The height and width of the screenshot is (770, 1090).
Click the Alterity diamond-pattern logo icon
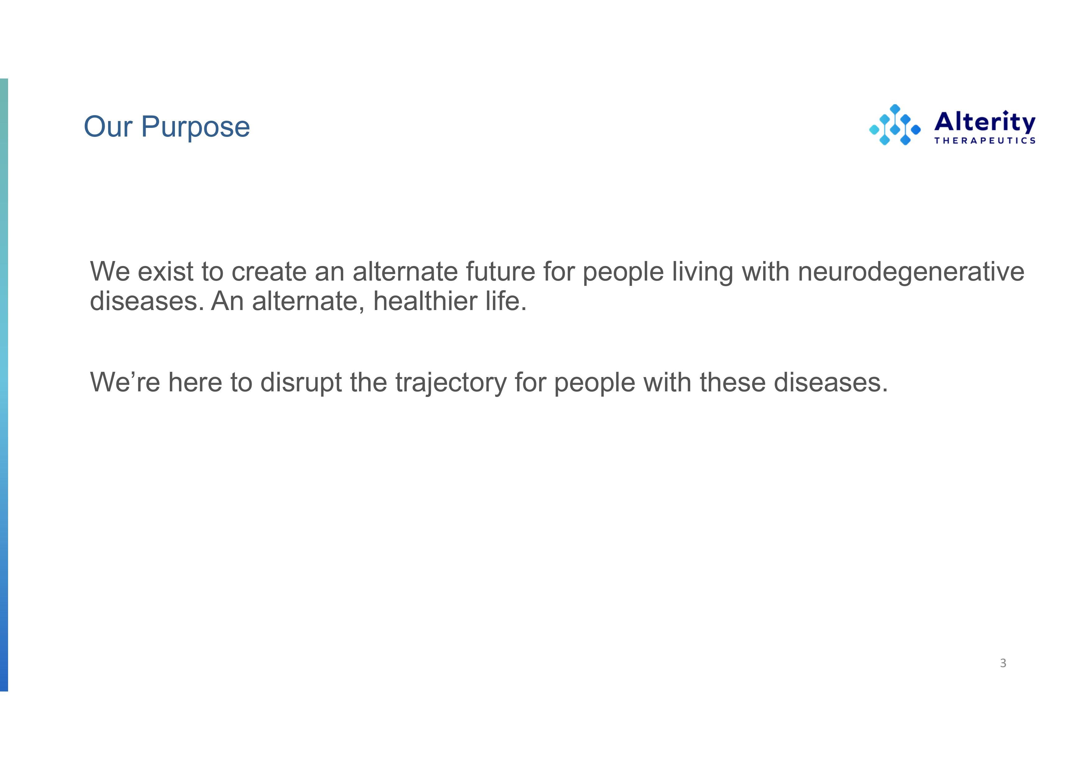pyautogui.click(x=894, y=125)
